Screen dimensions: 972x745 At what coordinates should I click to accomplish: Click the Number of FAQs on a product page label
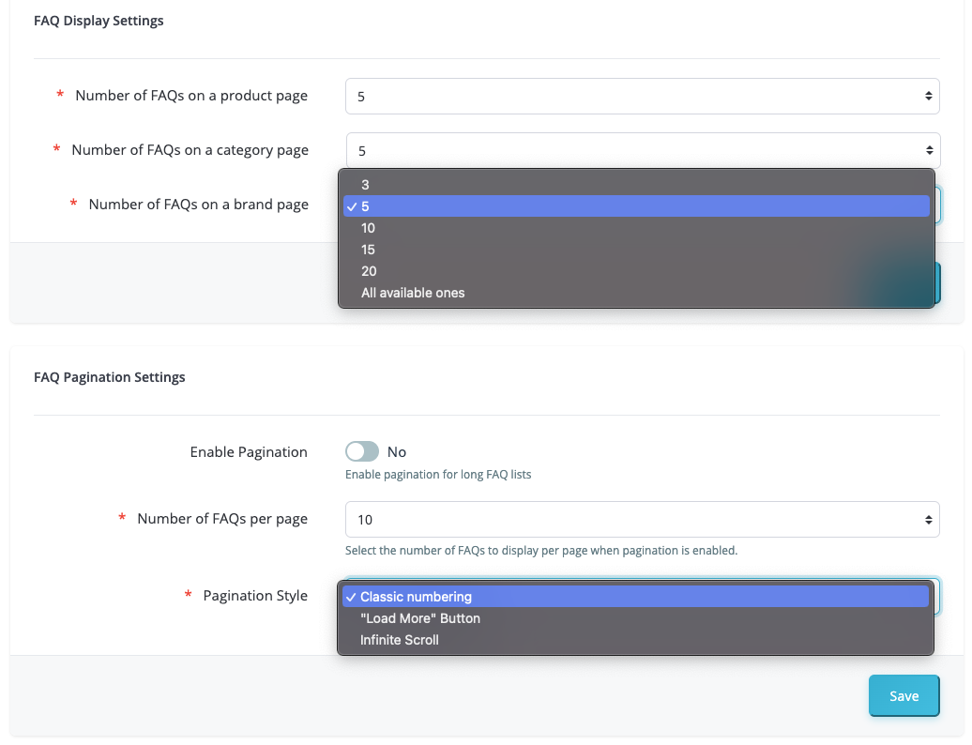pyautogui.click(x=191, y=96)
